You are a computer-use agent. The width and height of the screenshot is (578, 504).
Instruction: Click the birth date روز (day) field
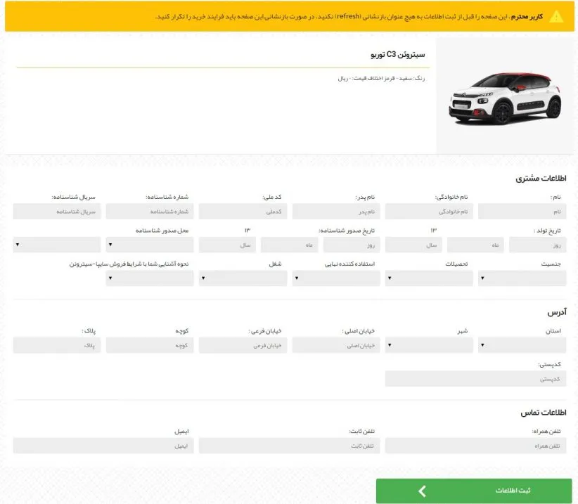537,245
